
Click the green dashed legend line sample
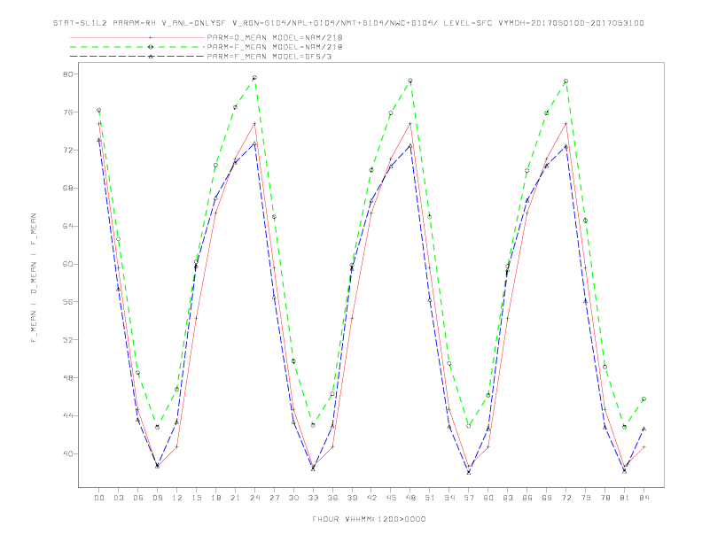pyautogui.click(x=137, y=47)
